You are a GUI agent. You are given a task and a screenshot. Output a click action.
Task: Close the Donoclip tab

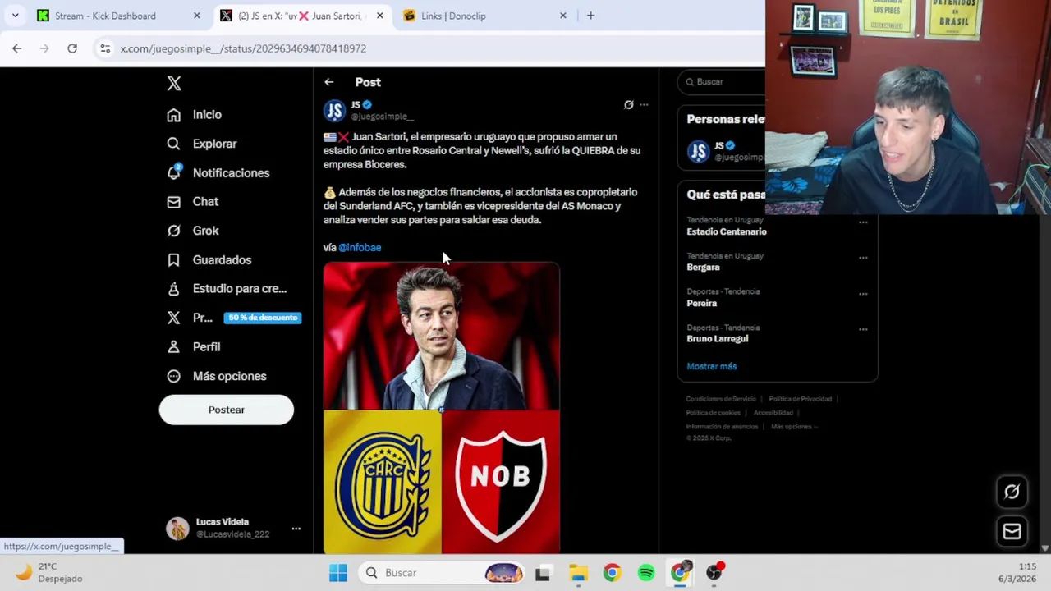563,16
